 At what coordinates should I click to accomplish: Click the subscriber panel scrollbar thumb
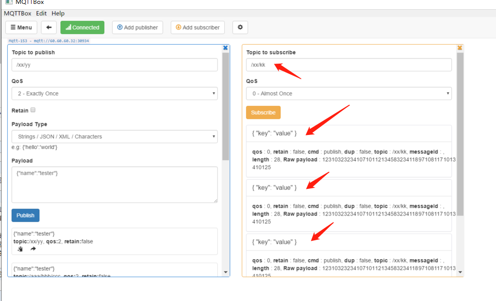460,134
